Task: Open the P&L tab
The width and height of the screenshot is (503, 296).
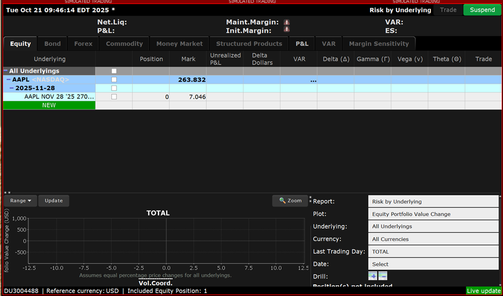Action: point(301,44)
